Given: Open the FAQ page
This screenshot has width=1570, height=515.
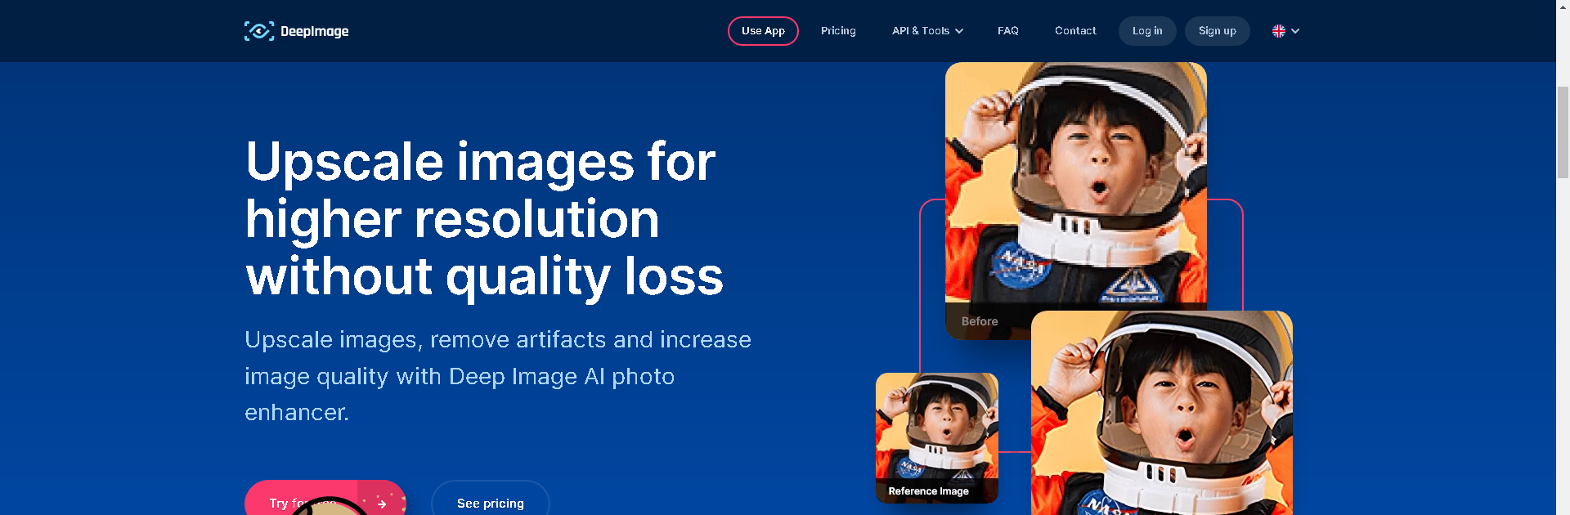Looking at the screenshot, I should pyautogui.click(x=1008, y=31).
